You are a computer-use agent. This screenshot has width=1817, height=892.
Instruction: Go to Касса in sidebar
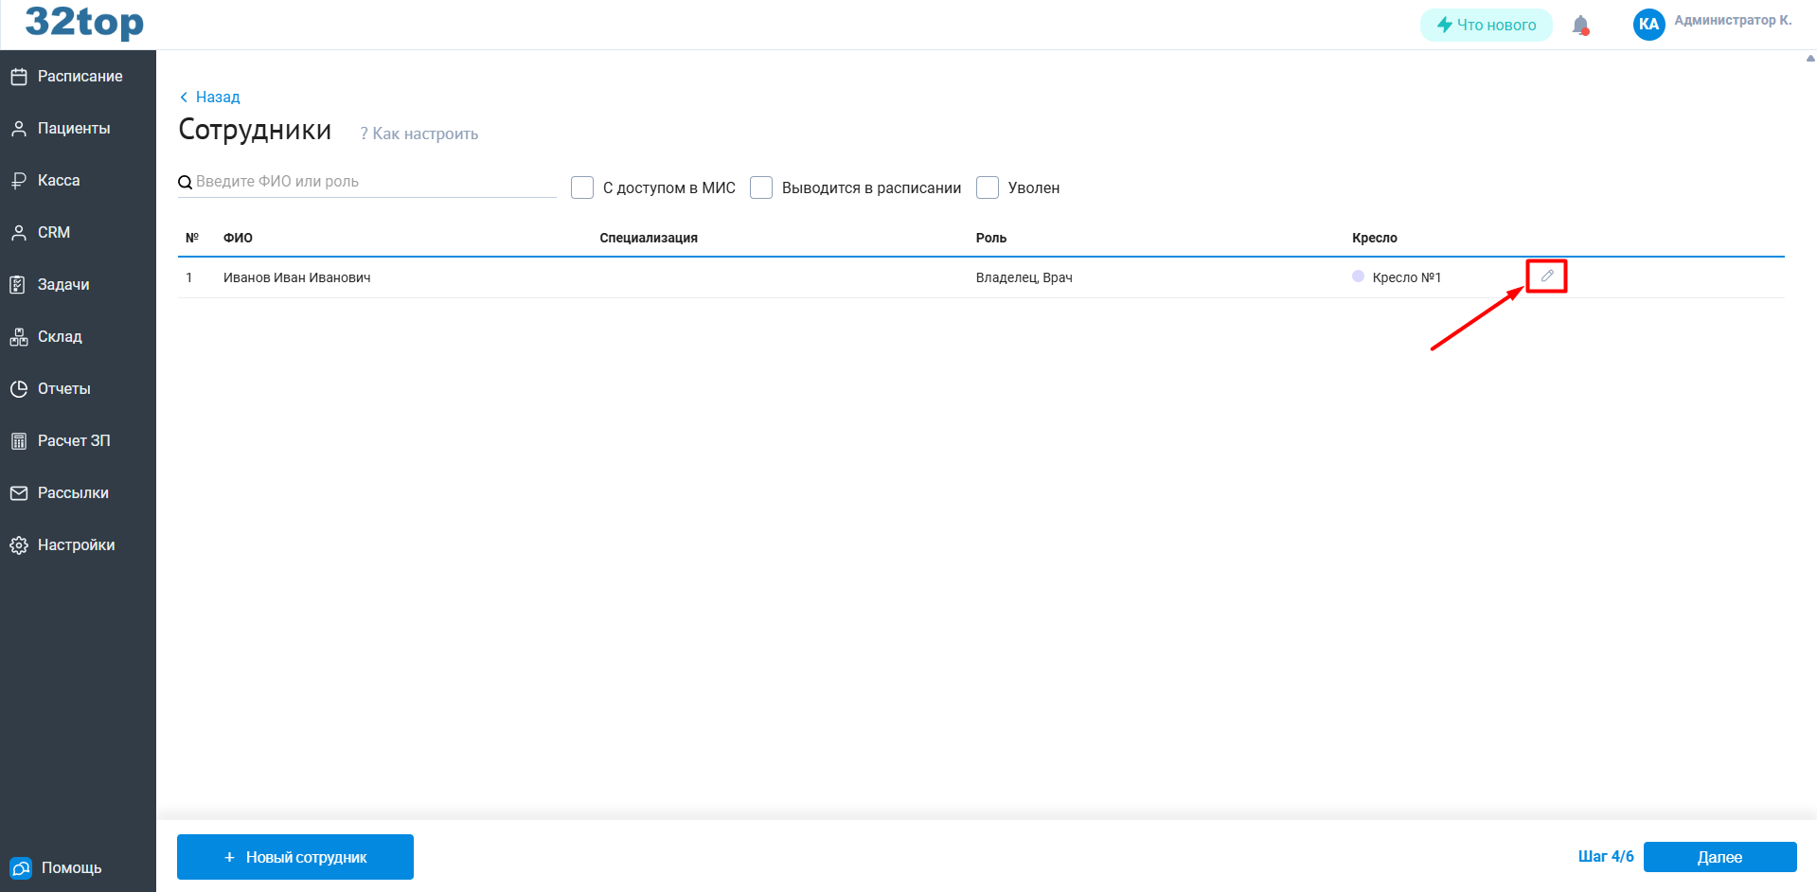tap(58, 181)
